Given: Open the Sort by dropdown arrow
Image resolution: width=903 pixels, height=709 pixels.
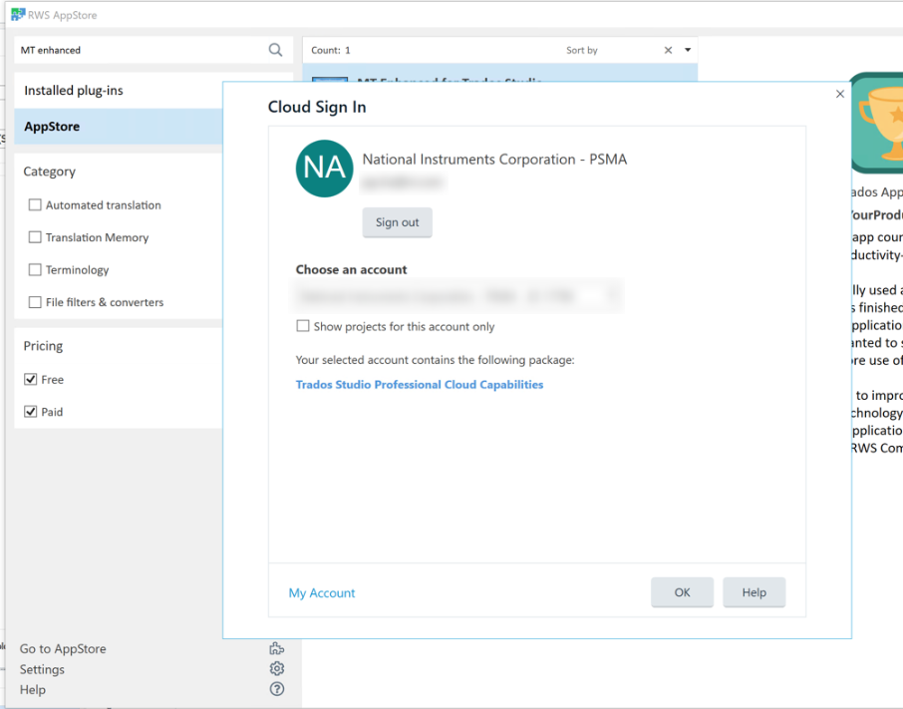Looking at the screenshot, I should click(x=688, y=50).
